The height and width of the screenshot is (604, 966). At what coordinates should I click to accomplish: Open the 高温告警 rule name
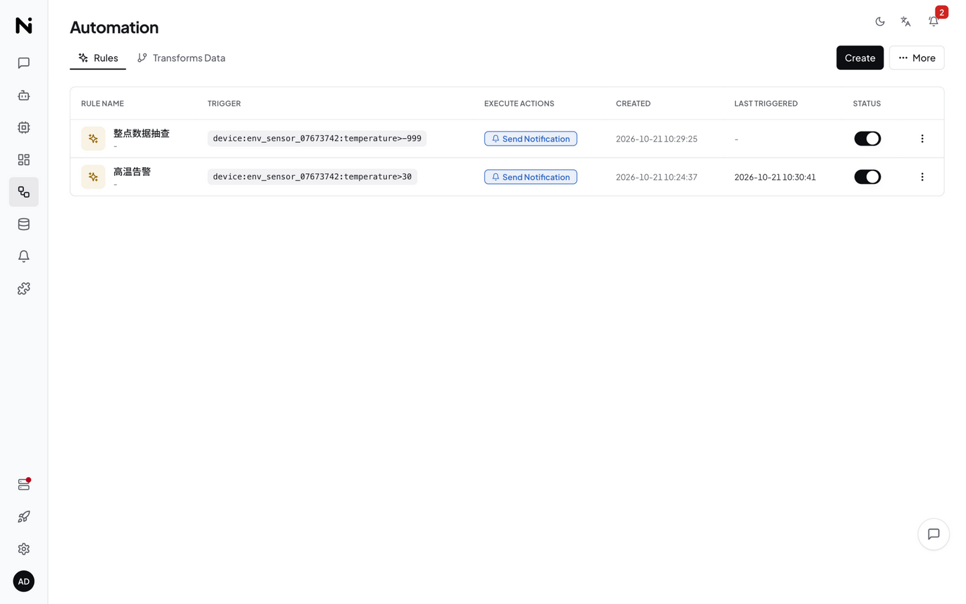132,172
